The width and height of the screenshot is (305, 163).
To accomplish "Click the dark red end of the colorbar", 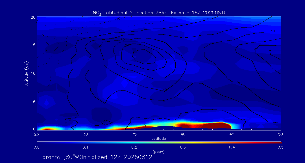I will (278, 142).
